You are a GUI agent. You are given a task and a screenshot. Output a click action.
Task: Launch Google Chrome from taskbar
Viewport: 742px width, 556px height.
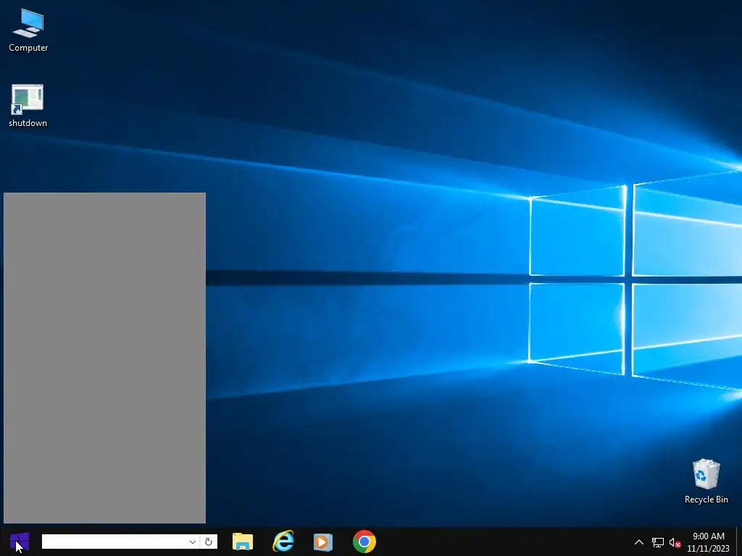coord(364,542)
